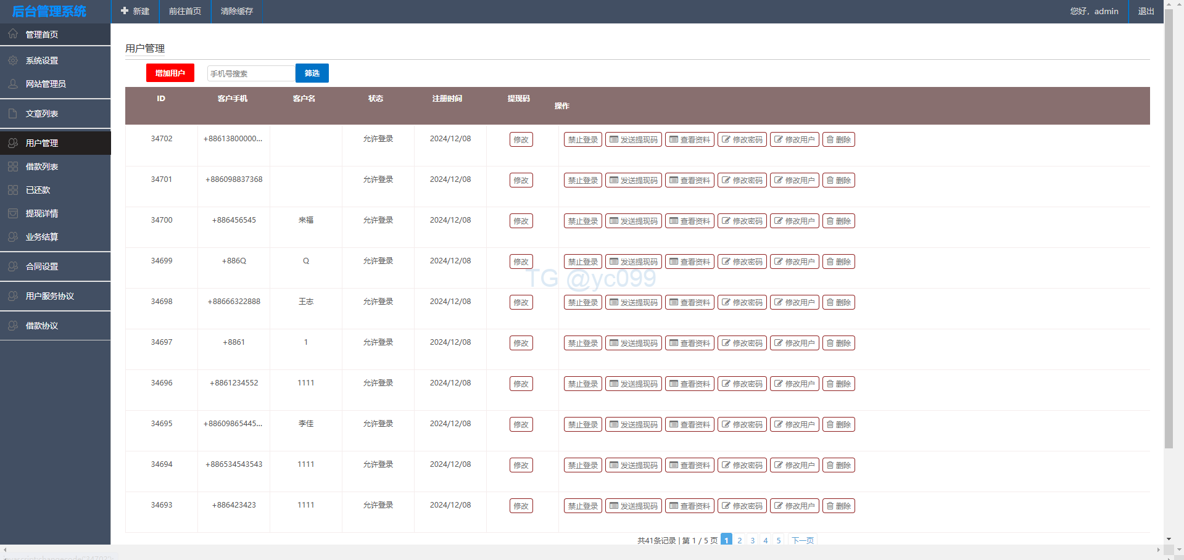Go to page 3 in pagination
The width and height of the screenshot is (1184, 560).
pyautogui.click(x=753, y=540)
